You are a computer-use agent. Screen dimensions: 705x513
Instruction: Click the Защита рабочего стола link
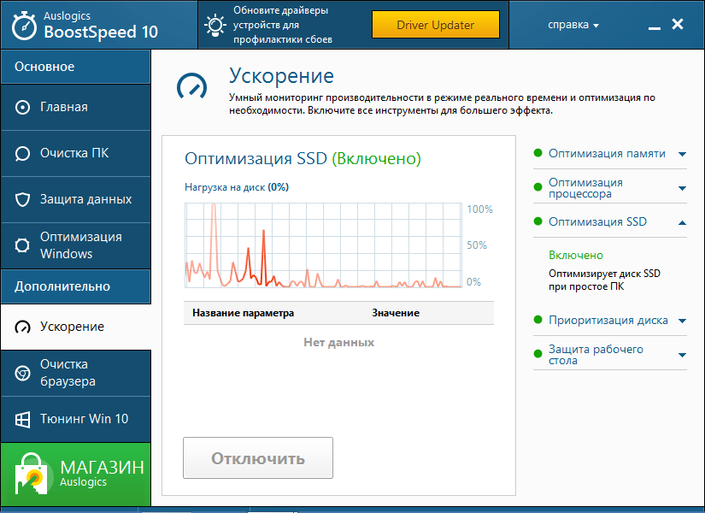coord(596,355)
